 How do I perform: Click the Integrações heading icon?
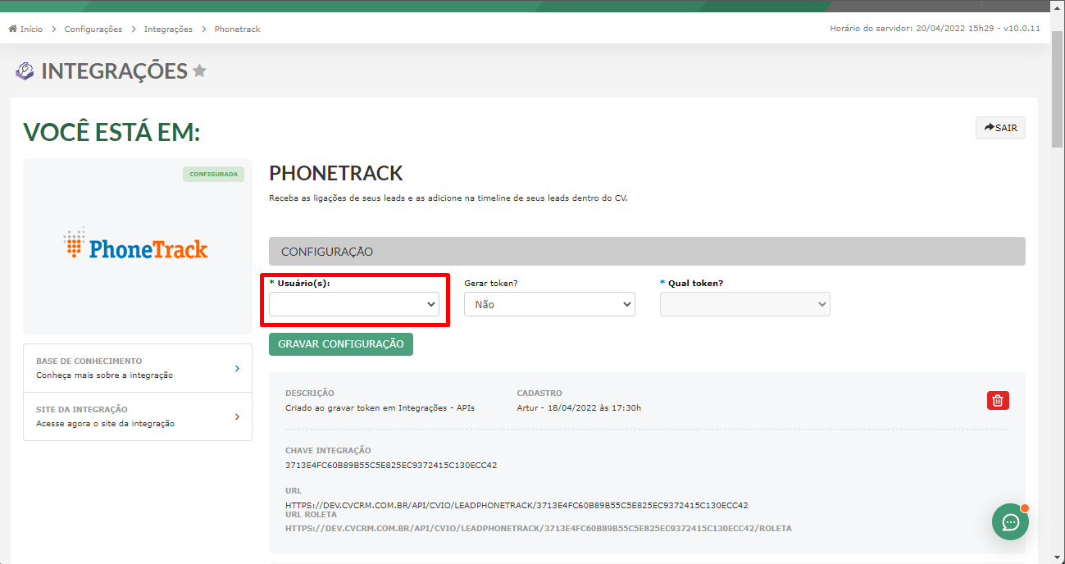[25, 71]
